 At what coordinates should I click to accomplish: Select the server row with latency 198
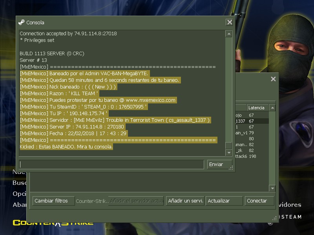click(252, 156)
